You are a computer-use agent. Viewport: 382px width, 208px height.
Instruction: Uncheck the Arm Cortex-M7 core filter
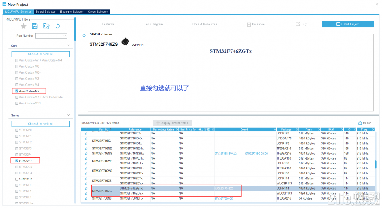pos(17,91)
